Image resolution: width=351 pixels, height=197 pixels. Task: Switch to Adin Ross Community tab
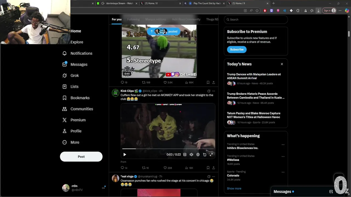coord(186,19)
